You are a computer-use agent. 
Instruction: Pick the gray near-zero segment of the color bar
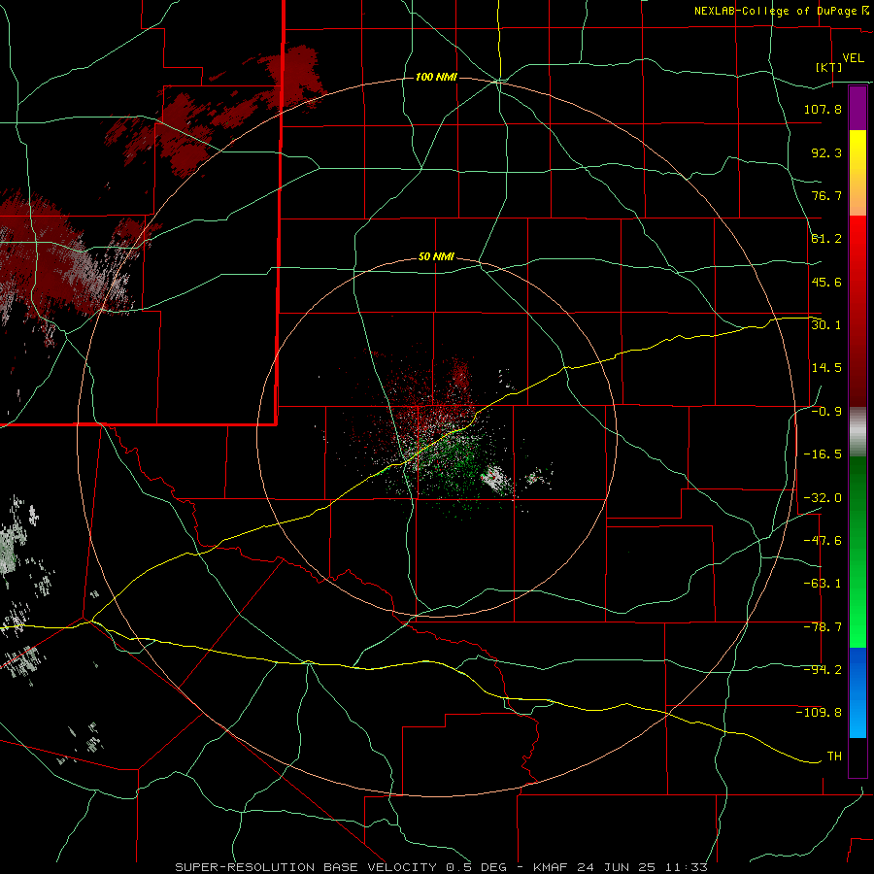click(x=857, y=432)
